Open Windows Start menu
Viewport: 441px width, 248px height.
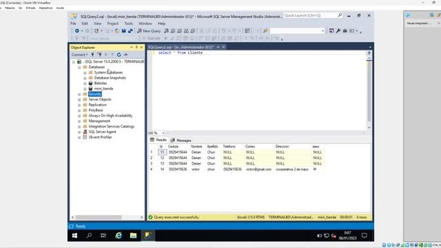coord(74,236)
